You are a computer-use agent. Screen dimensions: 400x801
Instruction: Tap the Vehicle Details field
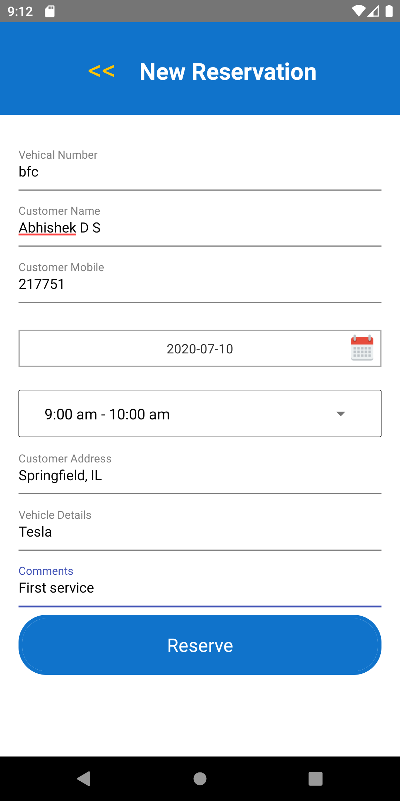[x=200, y=532]
